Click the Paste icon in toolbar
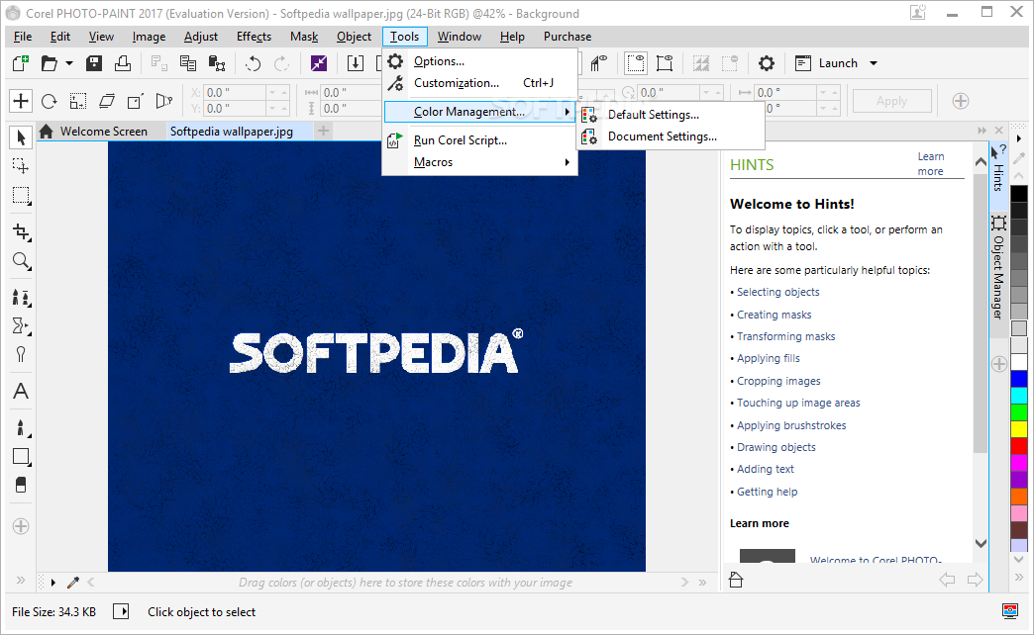The height and width of the screenshot is (635, 1034). point(217,63)
